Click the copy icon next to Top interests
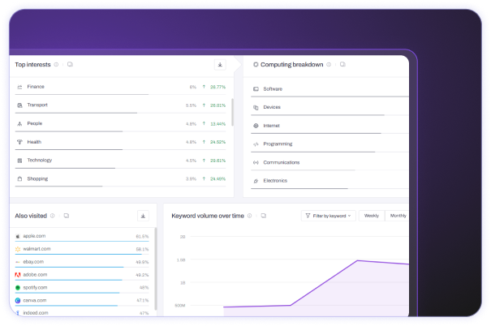The width and height of the screenshot is (491, 326). [x=70, y=64]
